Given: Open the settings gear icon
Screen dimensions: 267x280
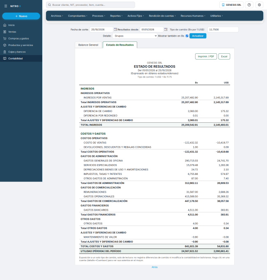Looking at the screenshot, I should [x=259, y=5].
